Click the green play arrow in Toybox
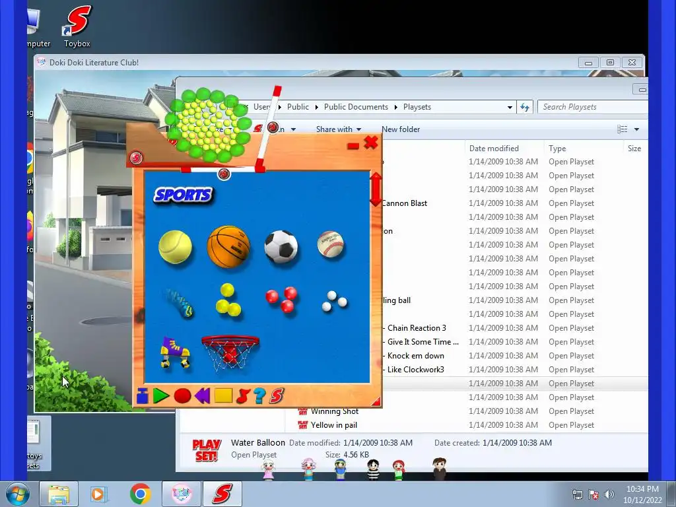Image resolution: width=676 pixels, height=507 pixels. coord(161,395)
